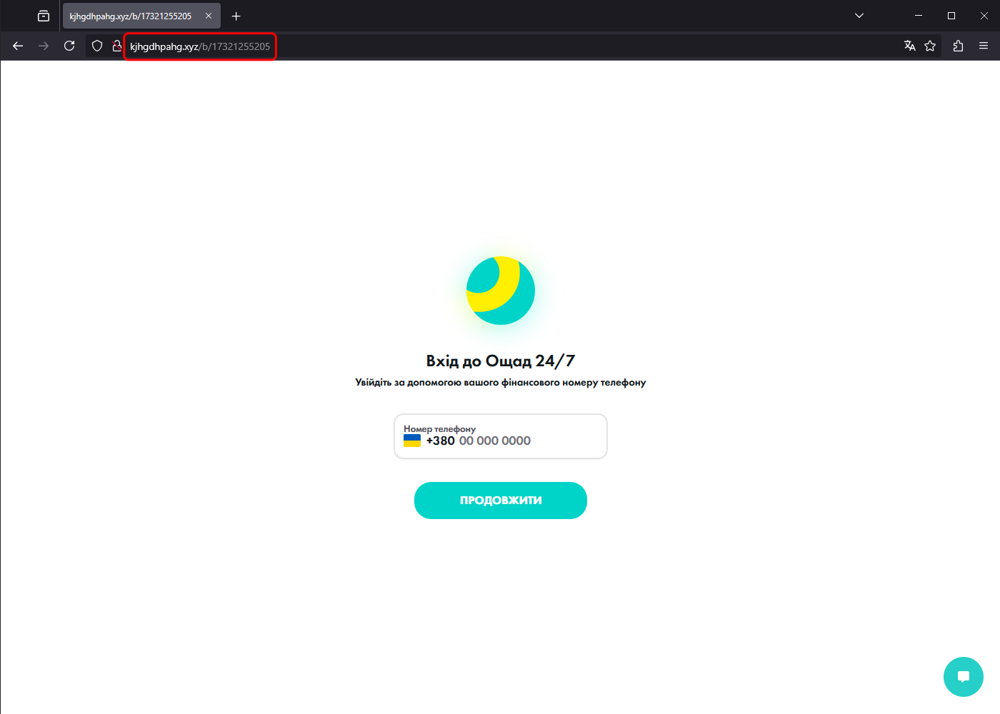Click the 'Вхід до Ощад 24/7' heading
Image resolution: width=1000 pixels, height=714 pixels.
coord(501,361)
